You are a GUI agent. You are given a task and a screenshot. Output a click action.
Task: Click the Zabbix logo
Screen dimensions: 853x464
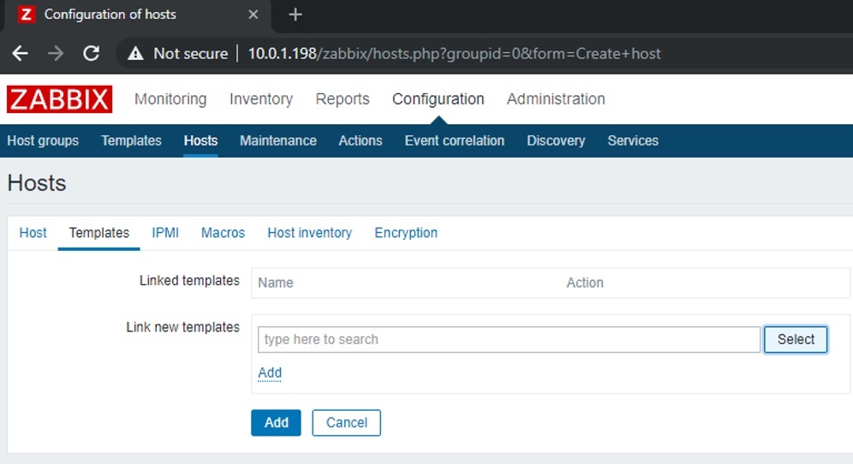(x=59, y=99)
